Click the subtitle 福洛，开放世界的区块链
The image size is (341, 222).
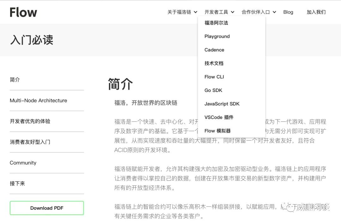(x=146, y=103)
